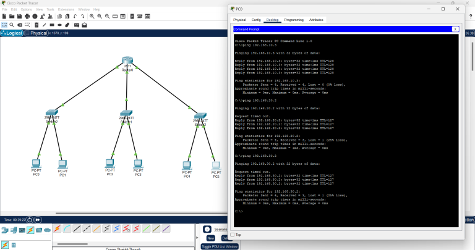475x250 pixels.
Task: Pick the black Copper Straight-Through cable
Action: click(77, 229)
